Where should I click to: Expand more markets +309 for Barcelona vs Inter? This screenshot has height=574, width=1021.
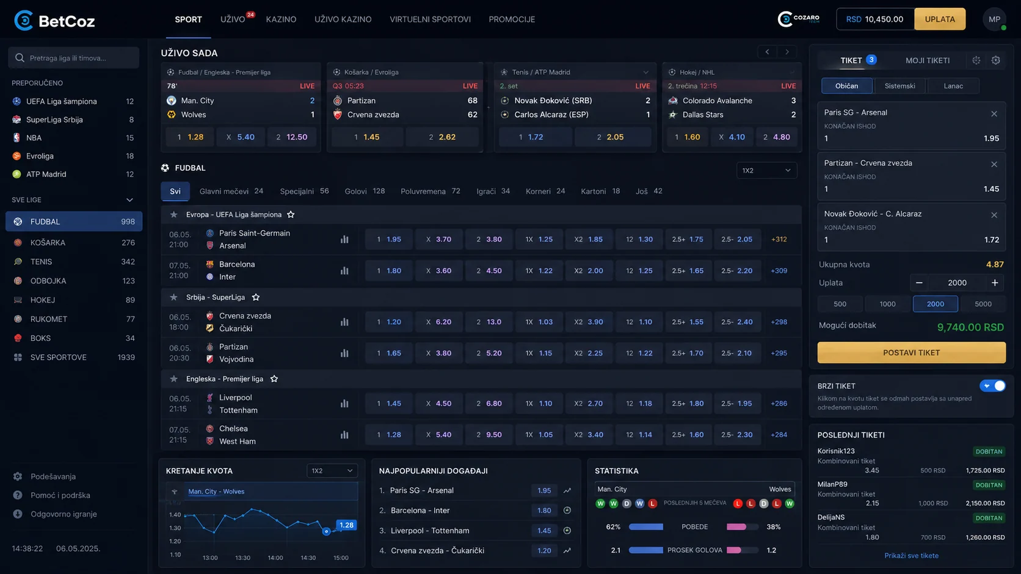click(779, 270)
